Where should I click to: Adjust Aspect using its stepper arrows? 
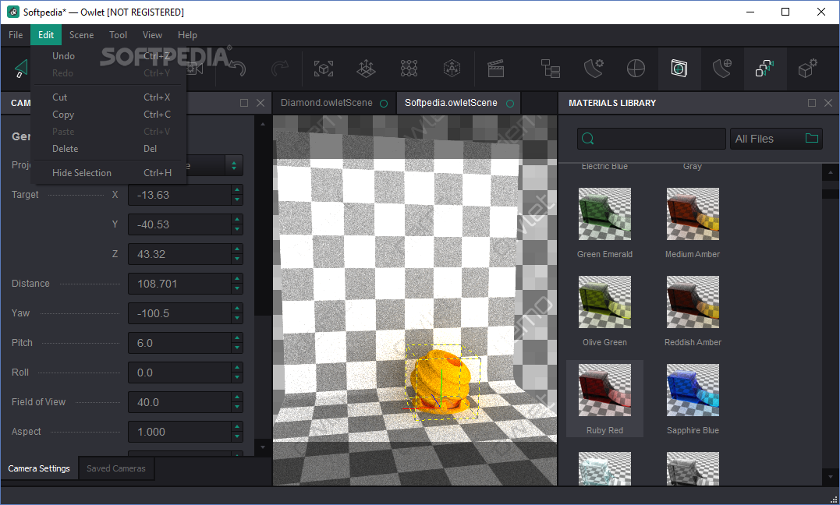click(237, 432)
